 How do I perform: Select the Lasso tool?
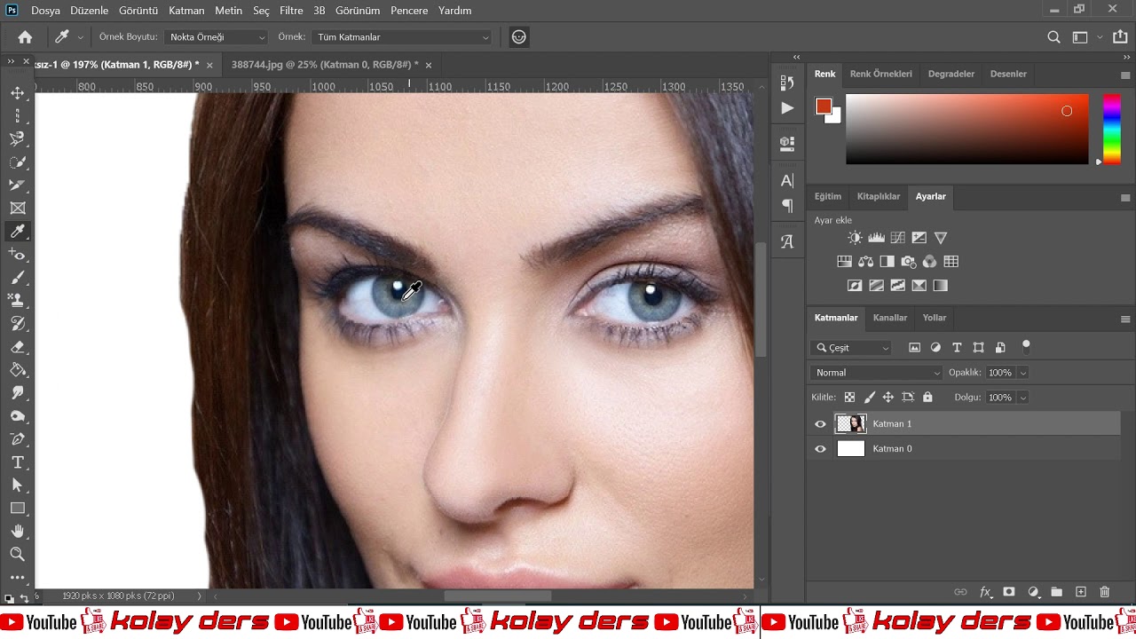(18, 139)
